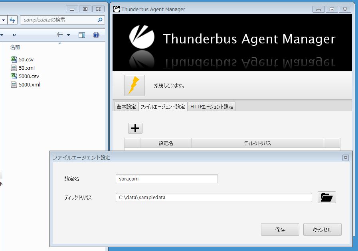Toggle the Explorer preview pane icon

tap(82, 35)
